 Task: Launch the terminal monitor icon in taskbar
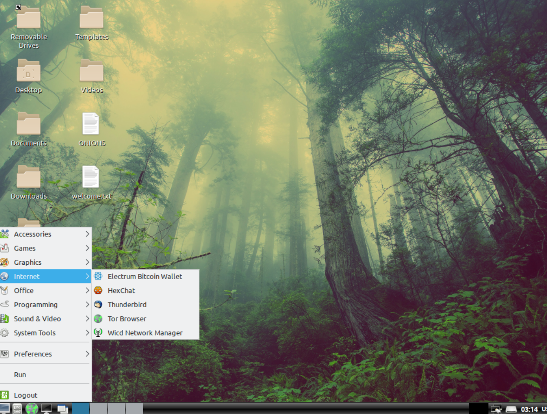point(46,409)
